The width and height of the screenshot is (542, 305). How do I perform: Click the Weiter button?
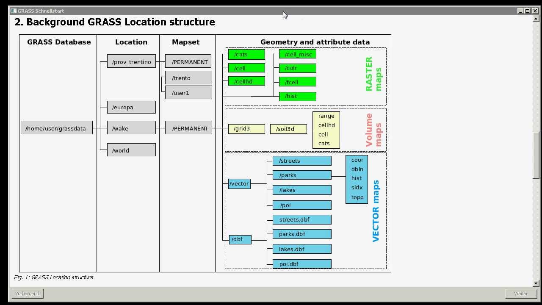[x=521, y=294]
